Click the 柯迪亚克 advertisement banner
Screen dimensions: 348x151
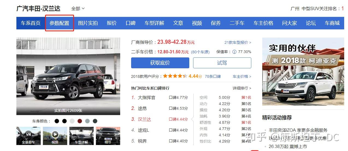(303, 72)
